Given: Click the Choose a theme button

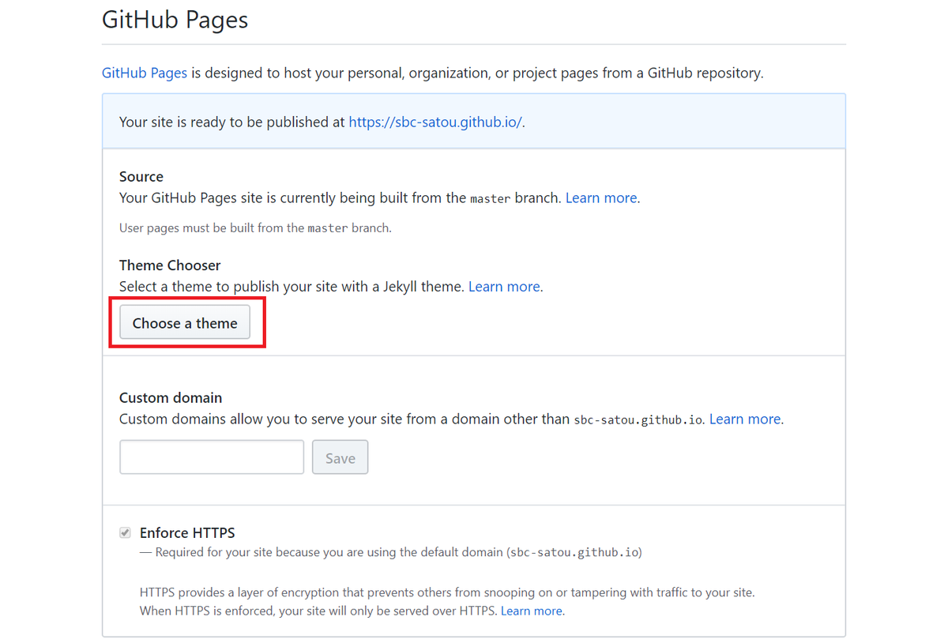Looking at the screenshot, I should (185, 322).
